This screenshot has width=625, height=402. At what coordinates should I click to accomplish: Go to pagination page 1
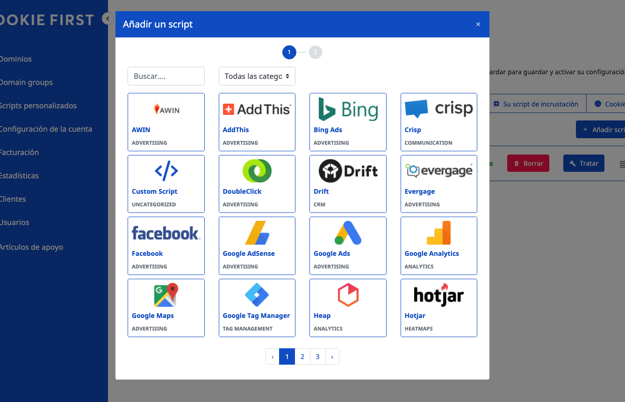pos(287,357)
